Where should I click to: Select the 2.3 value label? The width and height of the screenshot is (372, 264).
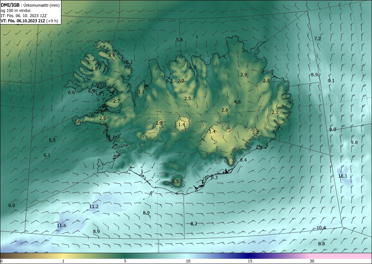pyautogui.click(x=181, y=81)
